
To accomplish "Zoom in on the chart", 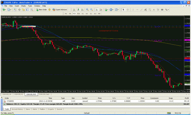I will pos(87,10).
